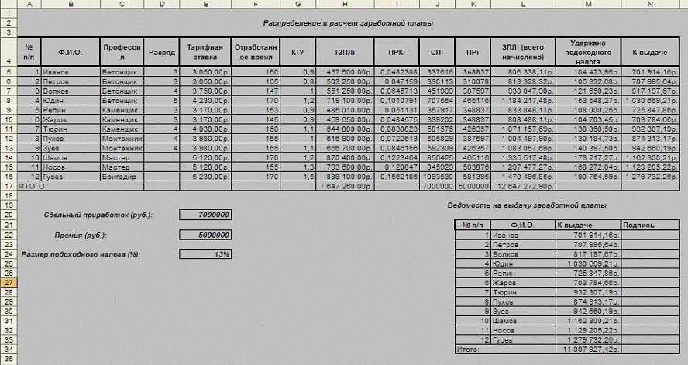Click the Премия value cell 5000000
The image size is (688, 365).
pos(205,235)
